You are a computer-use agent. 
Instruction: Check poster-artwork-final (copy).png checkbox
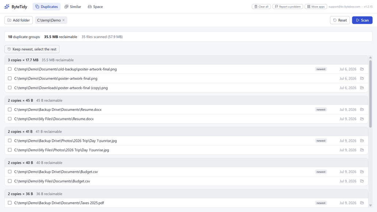pos(9,88)
